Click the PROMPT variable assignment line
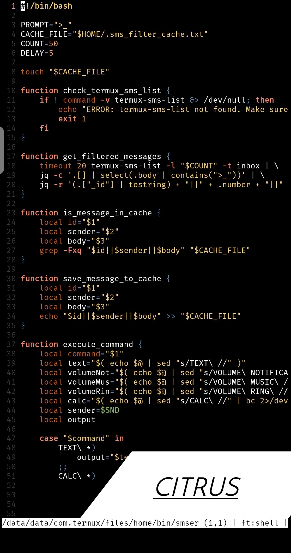 point(46,25)
